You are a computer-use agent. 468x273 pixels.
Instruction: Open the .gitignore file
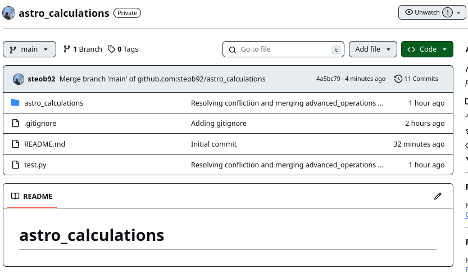[40, 123]
